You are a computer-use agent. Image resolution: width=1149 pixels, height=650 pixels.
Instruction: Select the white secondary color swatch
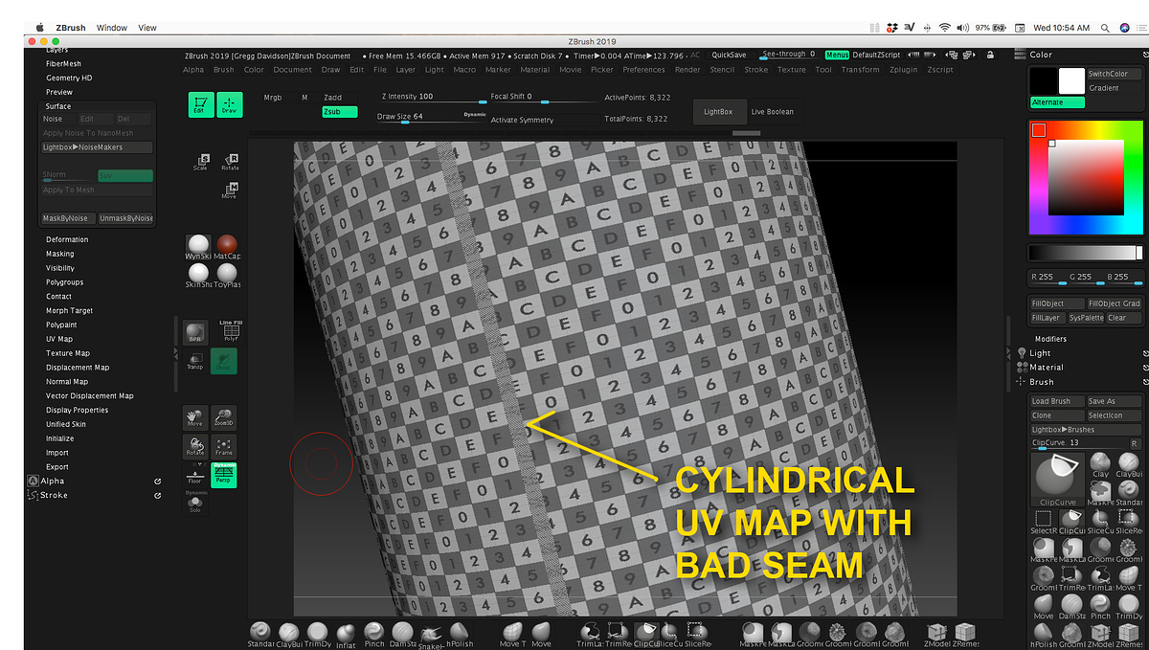[1071, 80]
